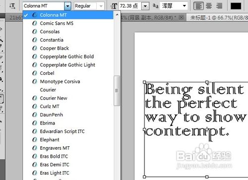Click the 72.38 font size field
Viewport: 248px width, 180px height.
coord(130,6)
